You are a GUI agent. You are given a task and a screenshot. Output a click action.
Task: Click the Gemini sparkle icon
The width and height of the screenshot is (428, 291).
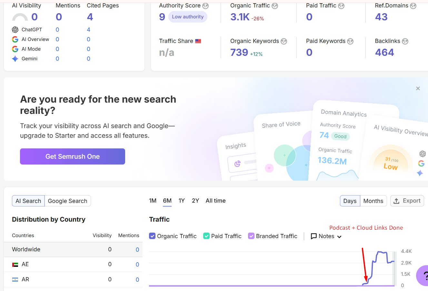pos(15,59)
